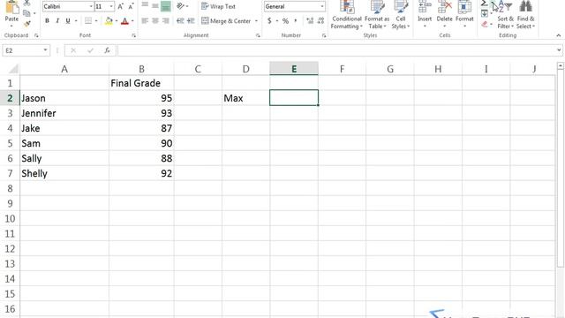
Task: Select the Format Painter brush
Action: click(27, 24)
